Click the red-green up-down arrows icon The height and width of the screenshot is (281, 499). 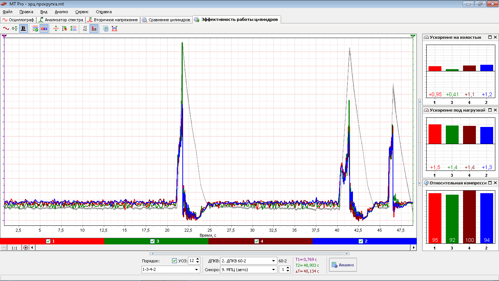65,28
